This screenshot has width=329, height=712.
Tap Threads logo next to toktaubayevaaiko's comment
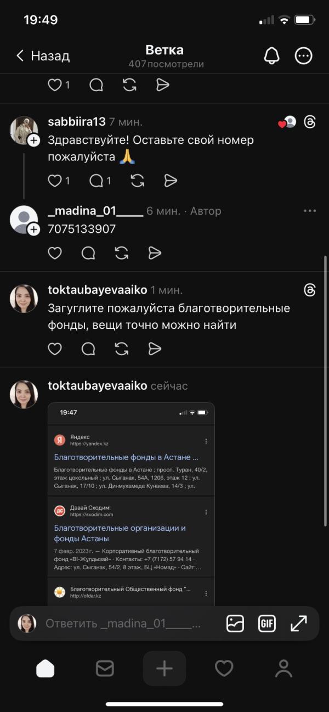(310, 290)
